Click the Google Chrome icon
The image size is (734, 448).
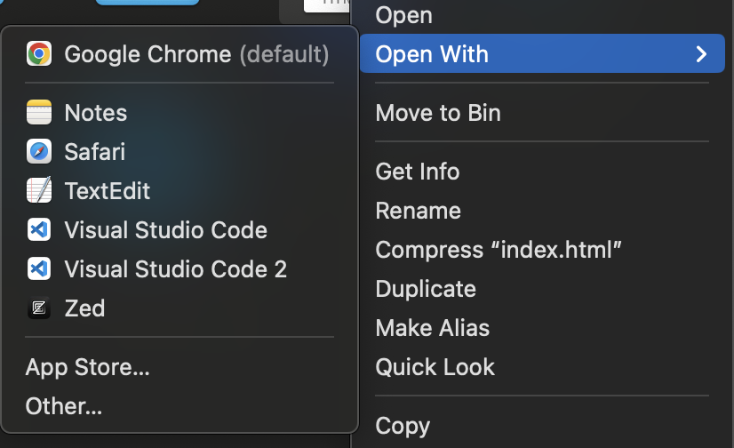point(39,54)
